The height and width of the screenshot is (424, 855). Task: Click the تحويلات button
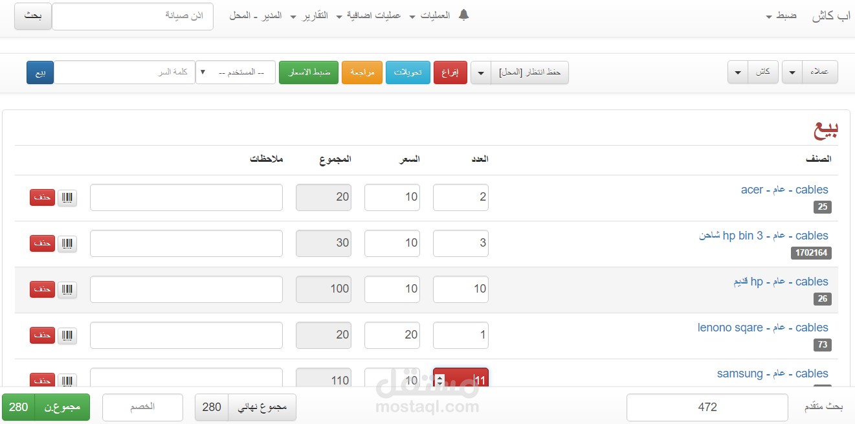408,73
